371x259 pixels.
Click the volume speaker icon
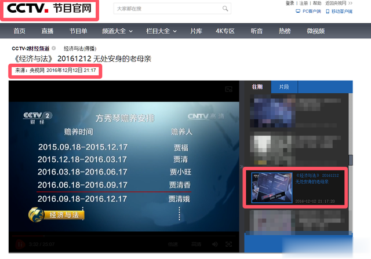coord(215,244)
